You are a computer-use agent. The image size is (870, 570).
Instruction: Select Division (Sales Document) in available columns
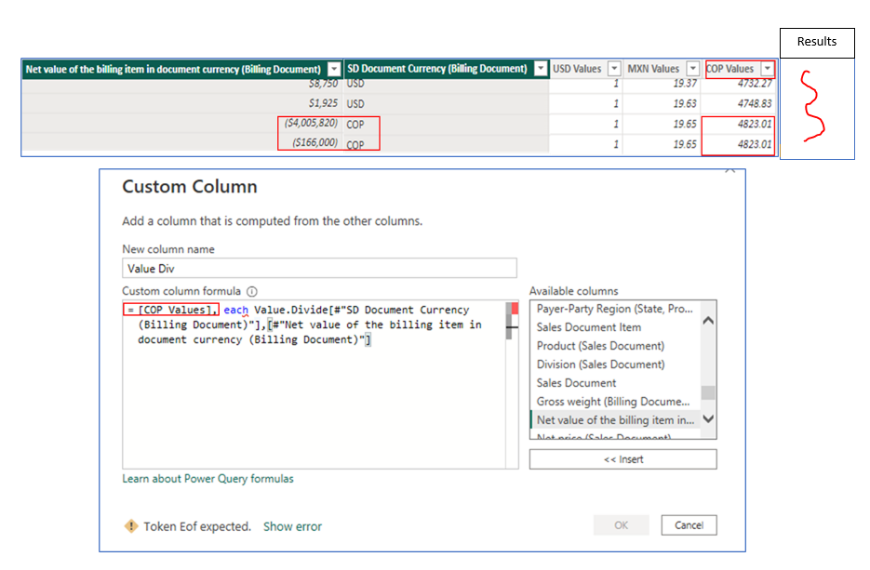(600, 365)
